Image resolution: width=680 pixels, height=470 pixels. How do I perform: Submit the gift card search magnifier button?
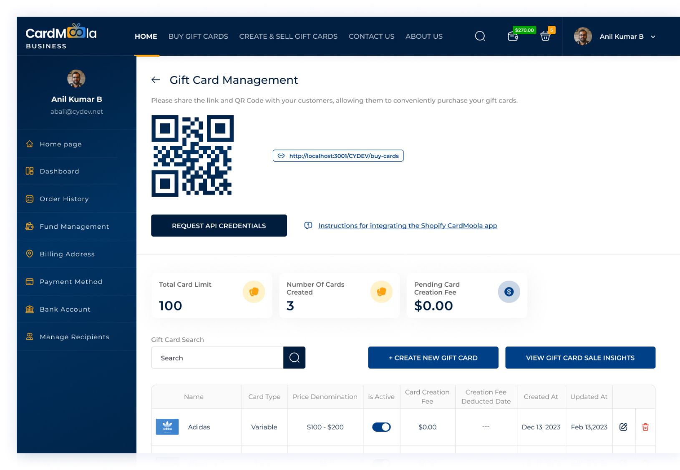tap(294, 358)
